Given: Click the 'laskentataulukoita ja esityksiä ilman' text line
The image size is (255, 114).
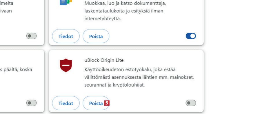Looking at the screenshot, I should 124,11.
